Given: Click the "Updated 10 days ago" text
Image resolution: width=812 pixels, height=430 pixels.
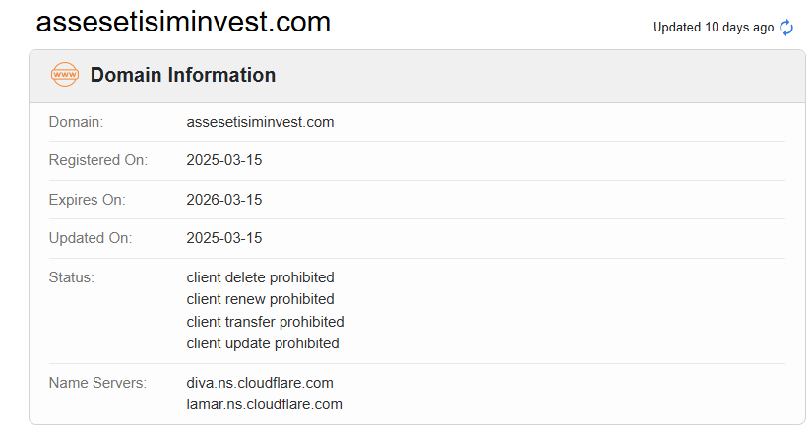Looking at the screenshot, I should tap(713, 28).
